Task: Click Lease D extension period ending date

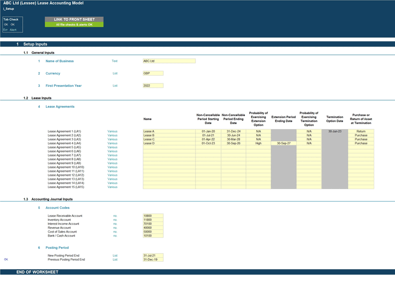Action: click(283, 143)
